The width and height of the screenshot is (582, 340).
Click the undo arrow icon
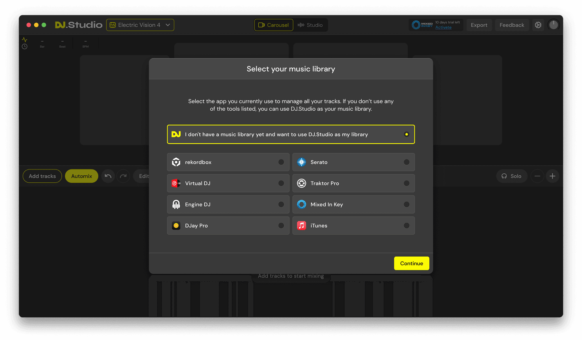pyautogui.click(x=108, y=176)
